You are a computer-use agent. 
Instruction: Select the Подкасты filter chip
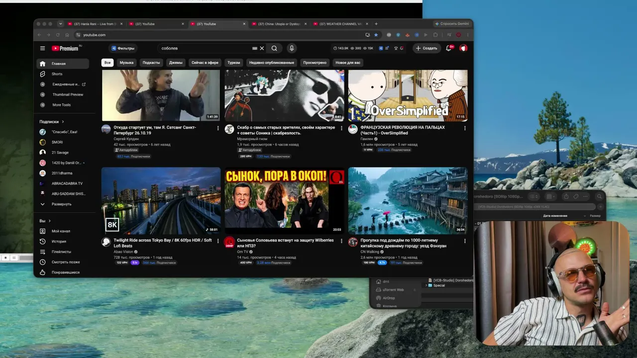(151, 63)
